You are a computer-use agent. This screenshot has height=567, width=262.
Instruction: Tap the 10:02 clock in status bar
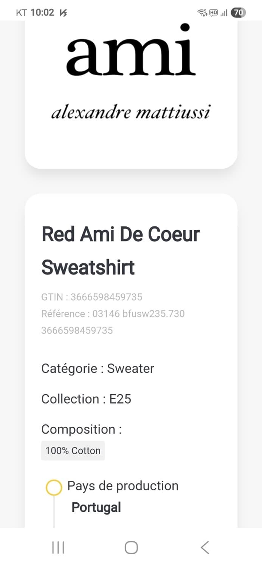(x=42, y=13)
